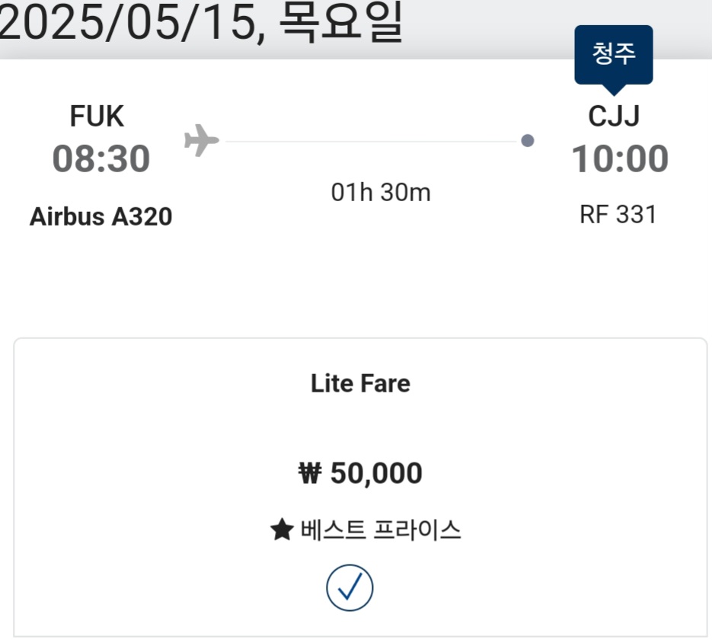Select the FUK departure airport code
Viewport: 712px width, 640px height.
pyautogui.click(x=97, y=117)
